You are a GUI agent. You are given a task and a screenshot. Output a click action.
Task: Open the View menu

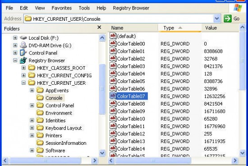tap(40, 8)
